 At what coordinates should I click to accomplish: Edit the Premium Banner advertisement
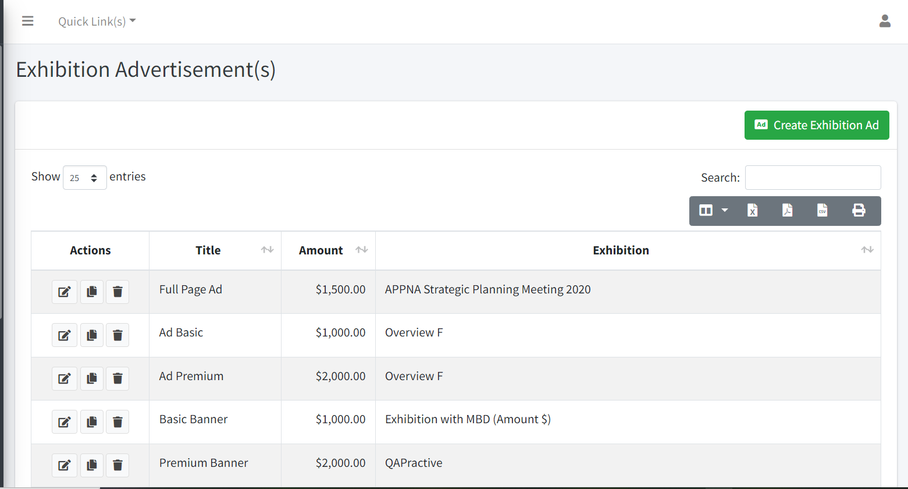65,465
